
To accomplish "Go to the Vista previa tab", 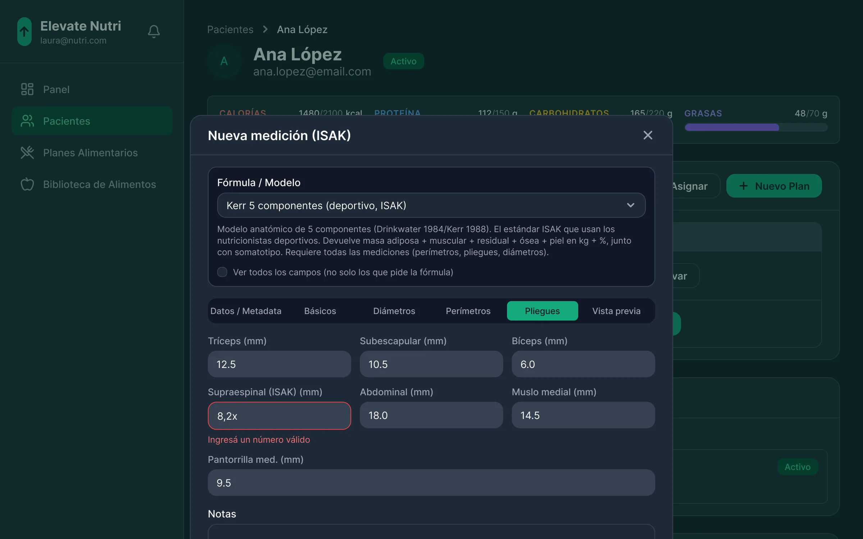I will (x=616, y=311).
